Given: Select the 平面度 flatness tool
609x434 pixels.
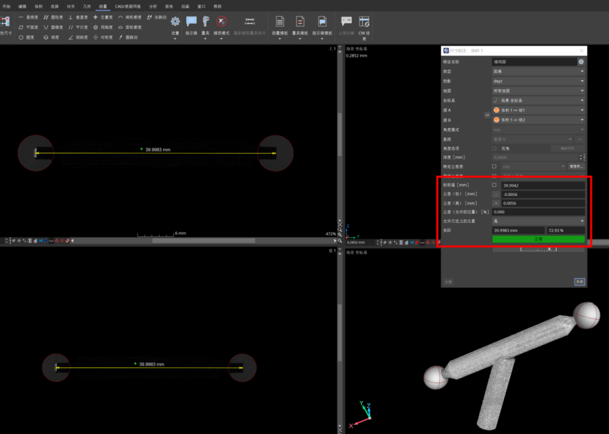Looking at the screenshot, I should pyautogui.click(x=28, y=28).
